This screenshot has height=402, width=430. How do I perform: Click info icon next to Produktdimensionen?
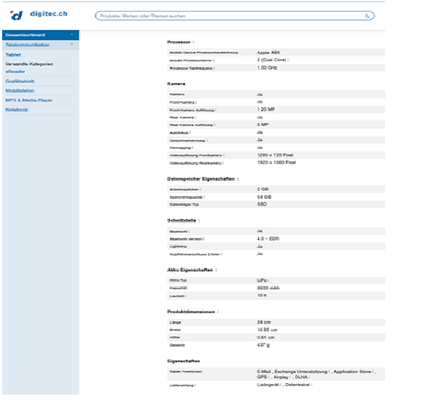tap(218, 312)
